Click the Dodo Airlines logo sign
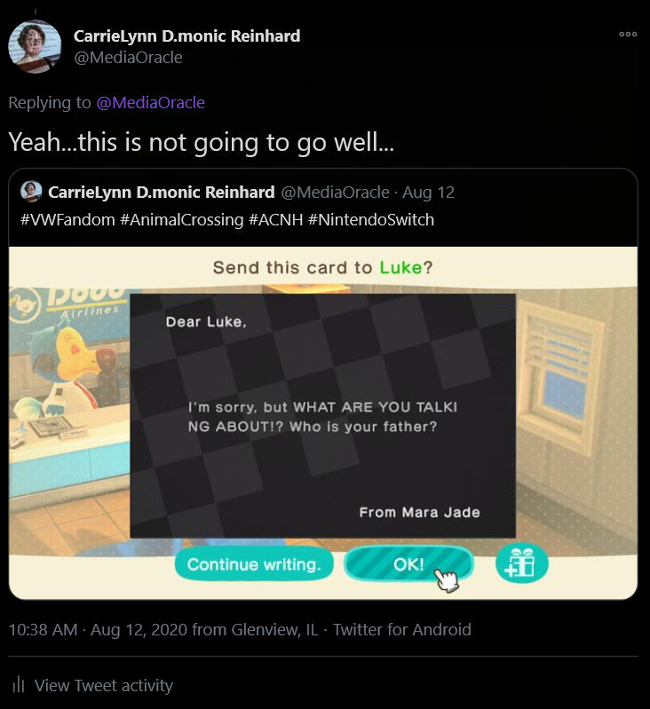The image size is (650, 709). tap(67, 304)
